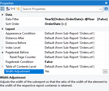Click the Index Level label

13,48
